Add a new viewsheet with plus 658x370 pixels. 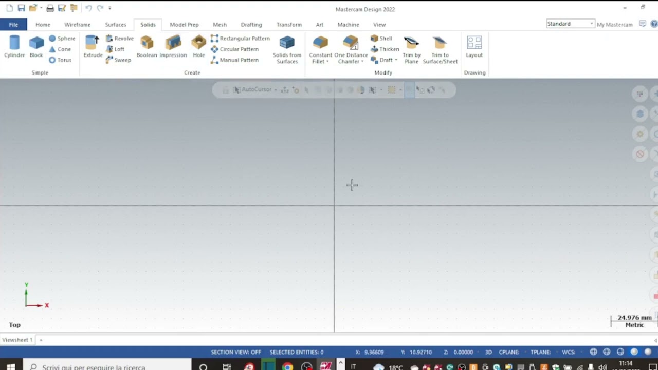(x=41, y=340)
